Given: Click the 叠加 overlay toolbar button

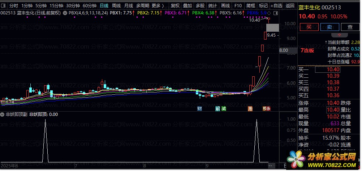Looking at the screenshot, I should click(187, 6).
